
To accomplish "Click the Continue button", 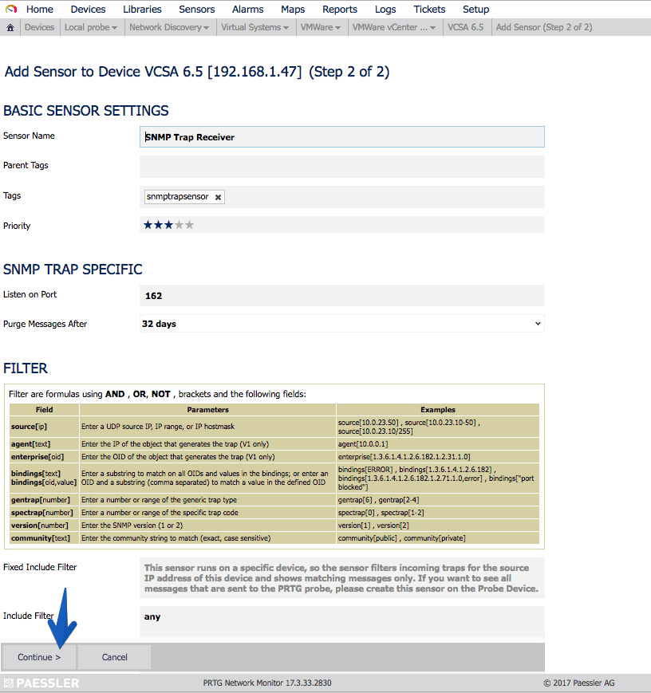I will (39, 657).
